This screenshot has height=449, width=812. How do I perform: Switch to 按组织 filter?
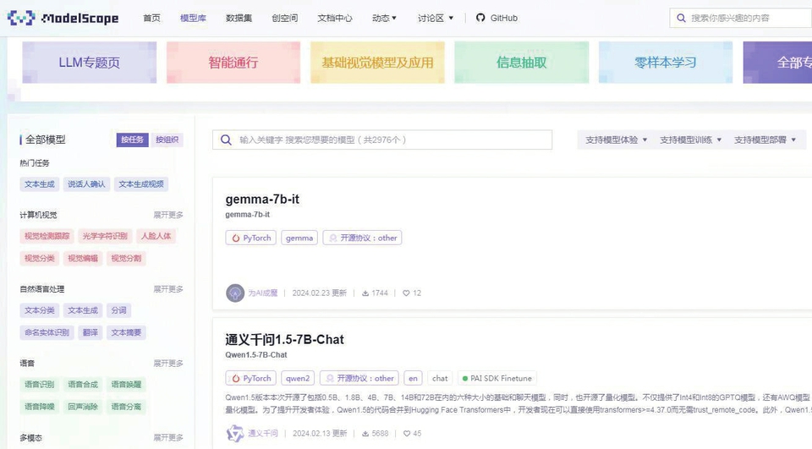click(167, 140)
